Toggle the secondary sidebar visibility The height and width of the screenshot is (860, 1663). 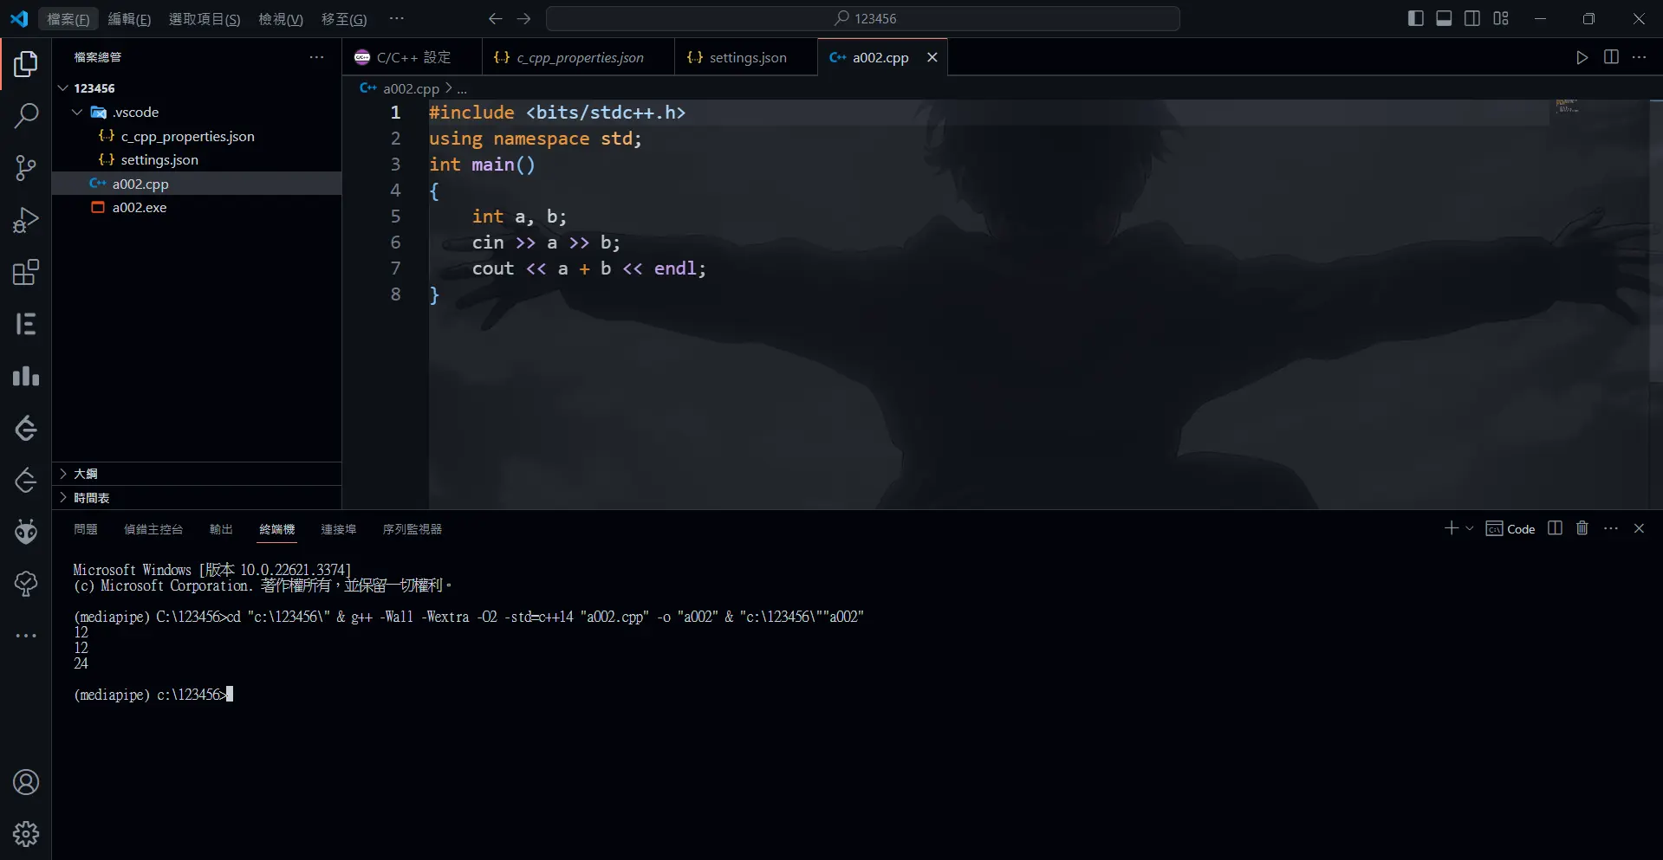coord(1472,18)
